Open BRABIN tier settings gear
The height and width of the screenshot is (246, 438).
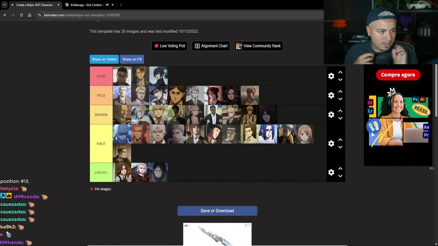point(331,115)
